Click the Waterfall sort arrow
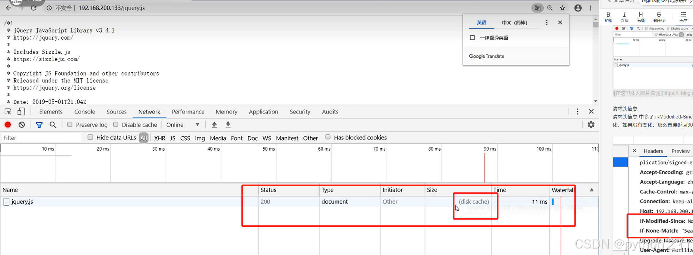The height and width of the screenshot is (255, 693). pyautogui.click(x=592, y=190)
